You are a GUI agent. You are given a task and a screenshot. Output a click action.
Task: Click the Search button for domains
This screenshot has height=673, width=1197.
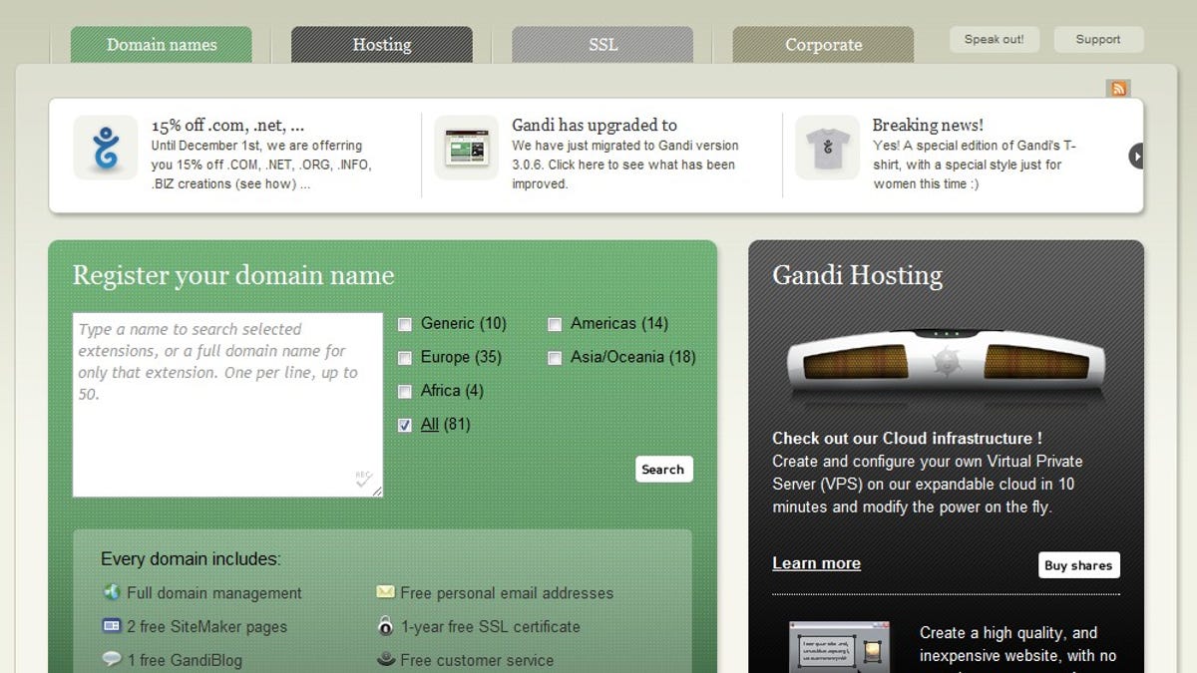(663, 470)
